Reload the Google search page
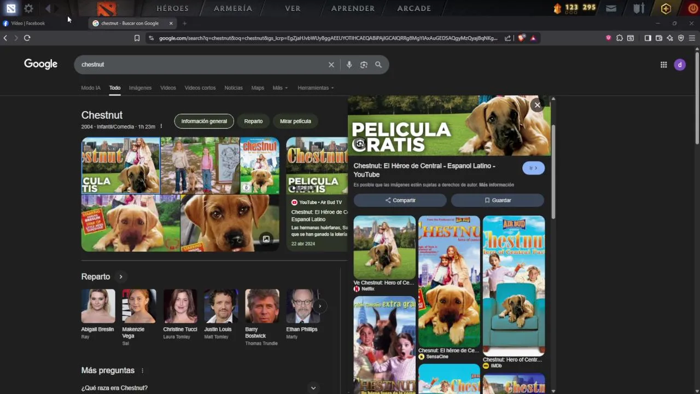 27,38
